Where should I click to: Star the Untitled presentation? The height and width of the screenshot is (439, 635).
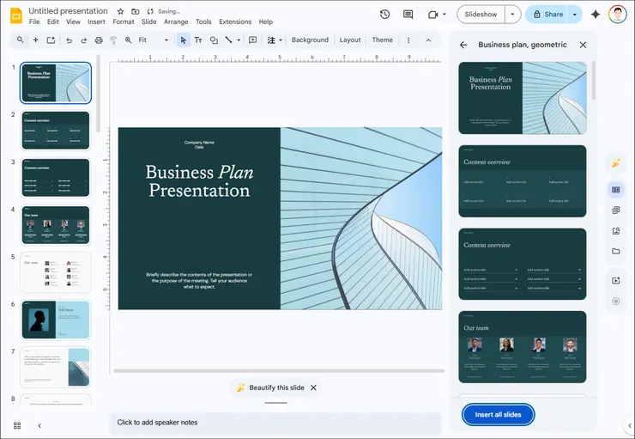coord(121,11)
